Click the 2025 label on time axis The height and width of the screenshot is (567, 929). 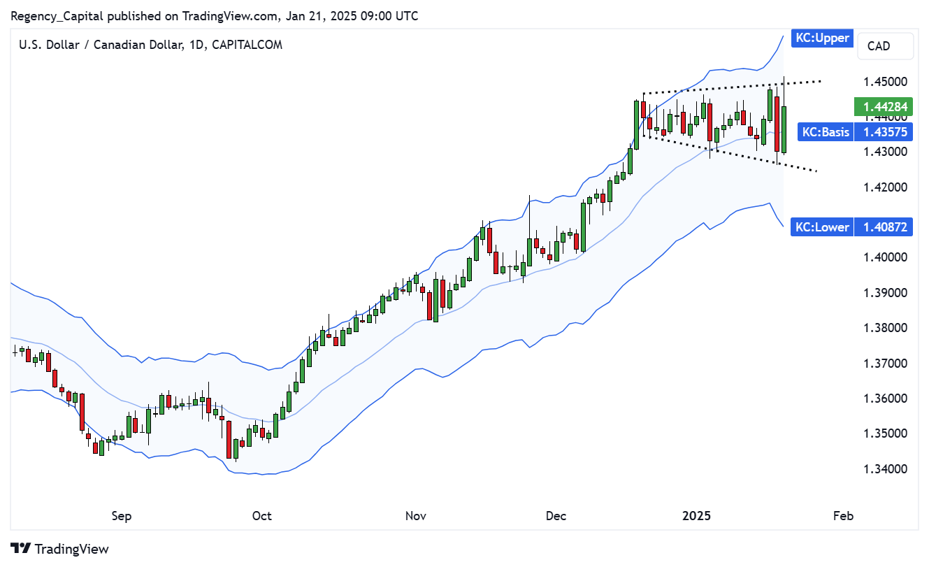click(696, 516)
